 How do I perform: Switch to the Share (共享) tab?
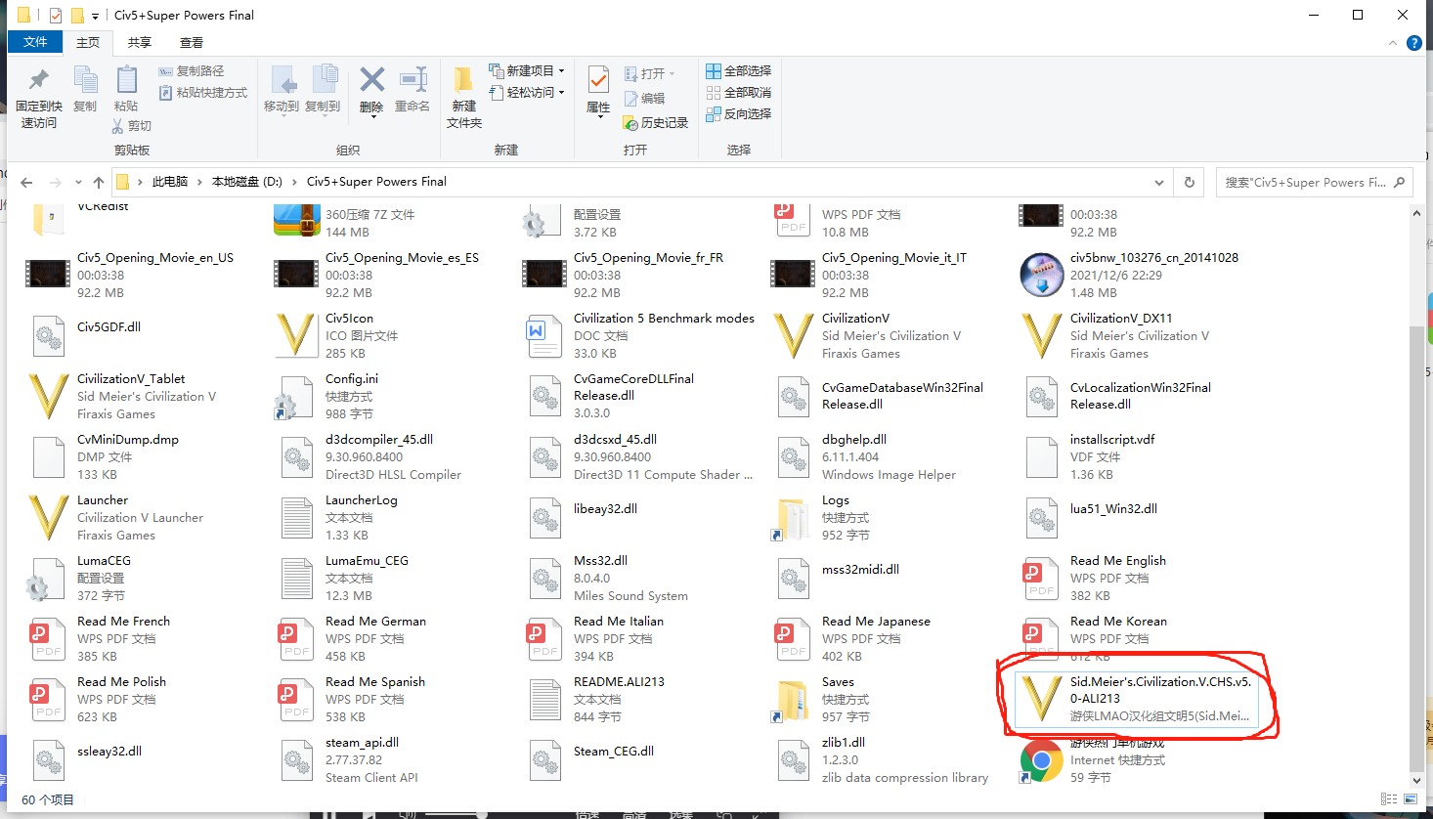pyautogui.click(x=140, y=42)
